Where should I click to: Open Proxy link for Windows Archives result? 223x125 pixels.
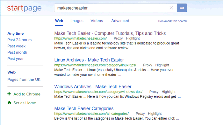pyautogui.click(x=154, y=92)
